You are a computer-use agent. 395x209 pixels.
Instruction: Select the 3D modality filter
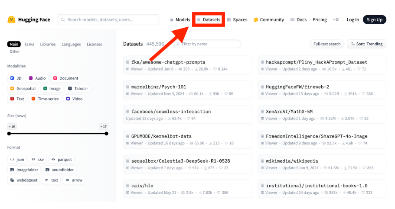click(16, 78)
